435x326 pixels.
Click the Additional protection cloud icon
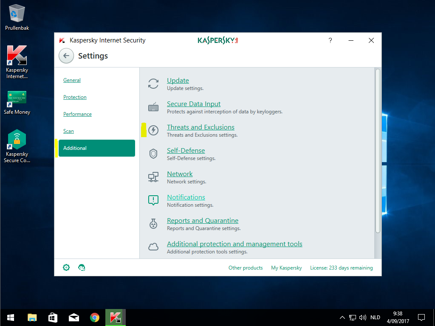coord(153,247)
